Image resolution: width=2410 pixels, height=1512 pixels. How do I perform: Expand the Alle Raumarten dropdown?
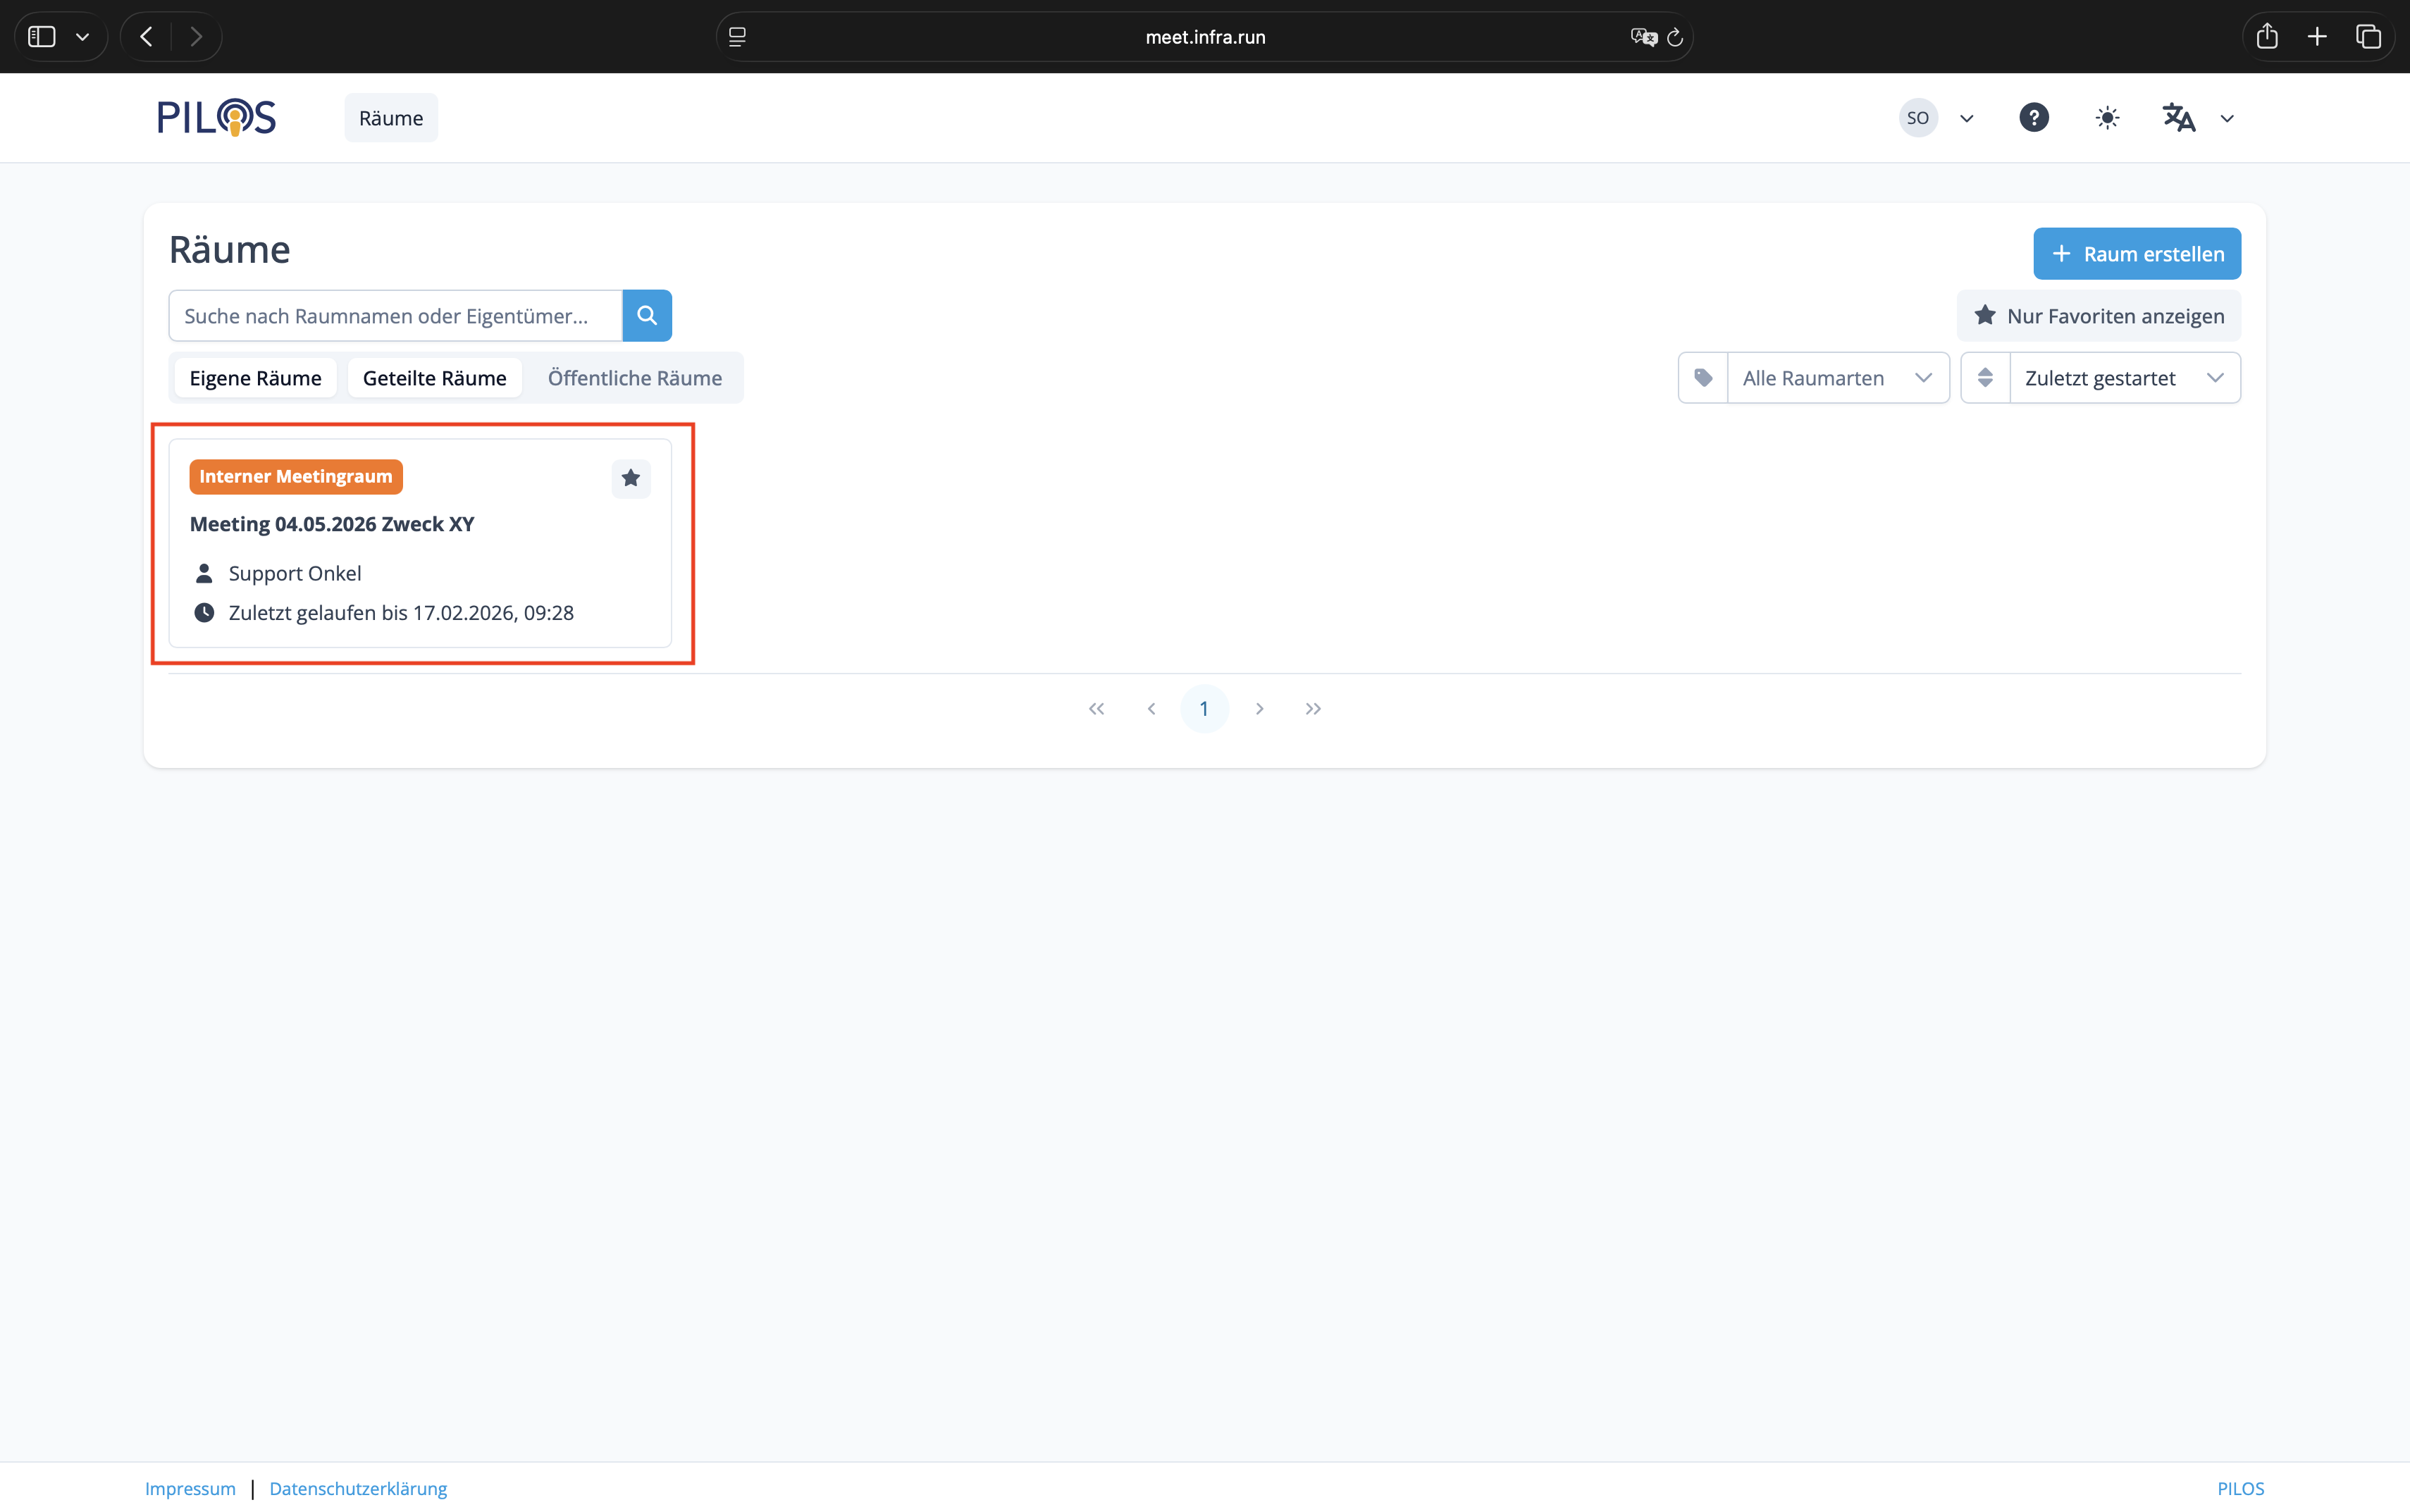coord(1837,378)
